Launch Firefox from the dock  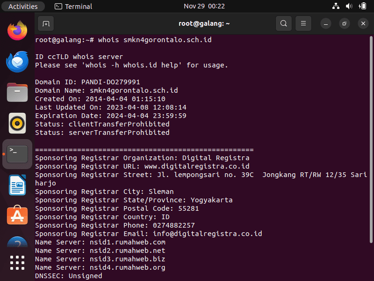[17, 30]
